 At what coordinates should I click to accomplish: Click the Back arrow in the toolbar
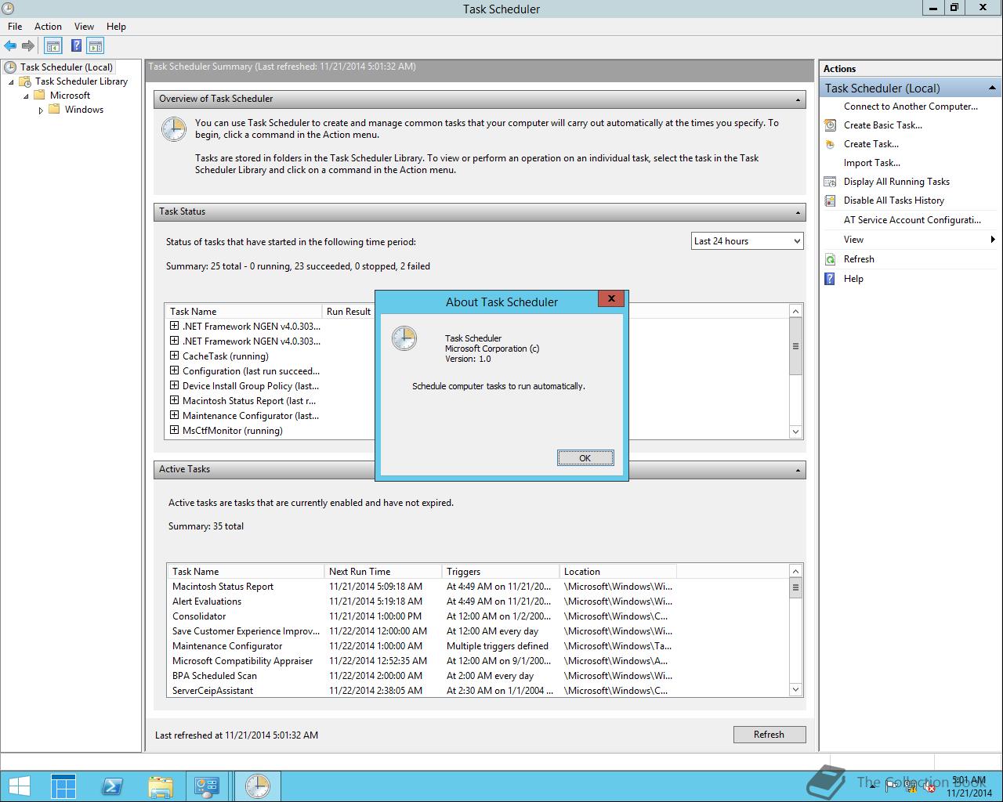tap(10, 46)
